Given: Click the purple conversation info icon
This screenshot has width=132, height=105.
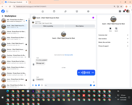Looking at the screenshot, I should coord(93,18).
